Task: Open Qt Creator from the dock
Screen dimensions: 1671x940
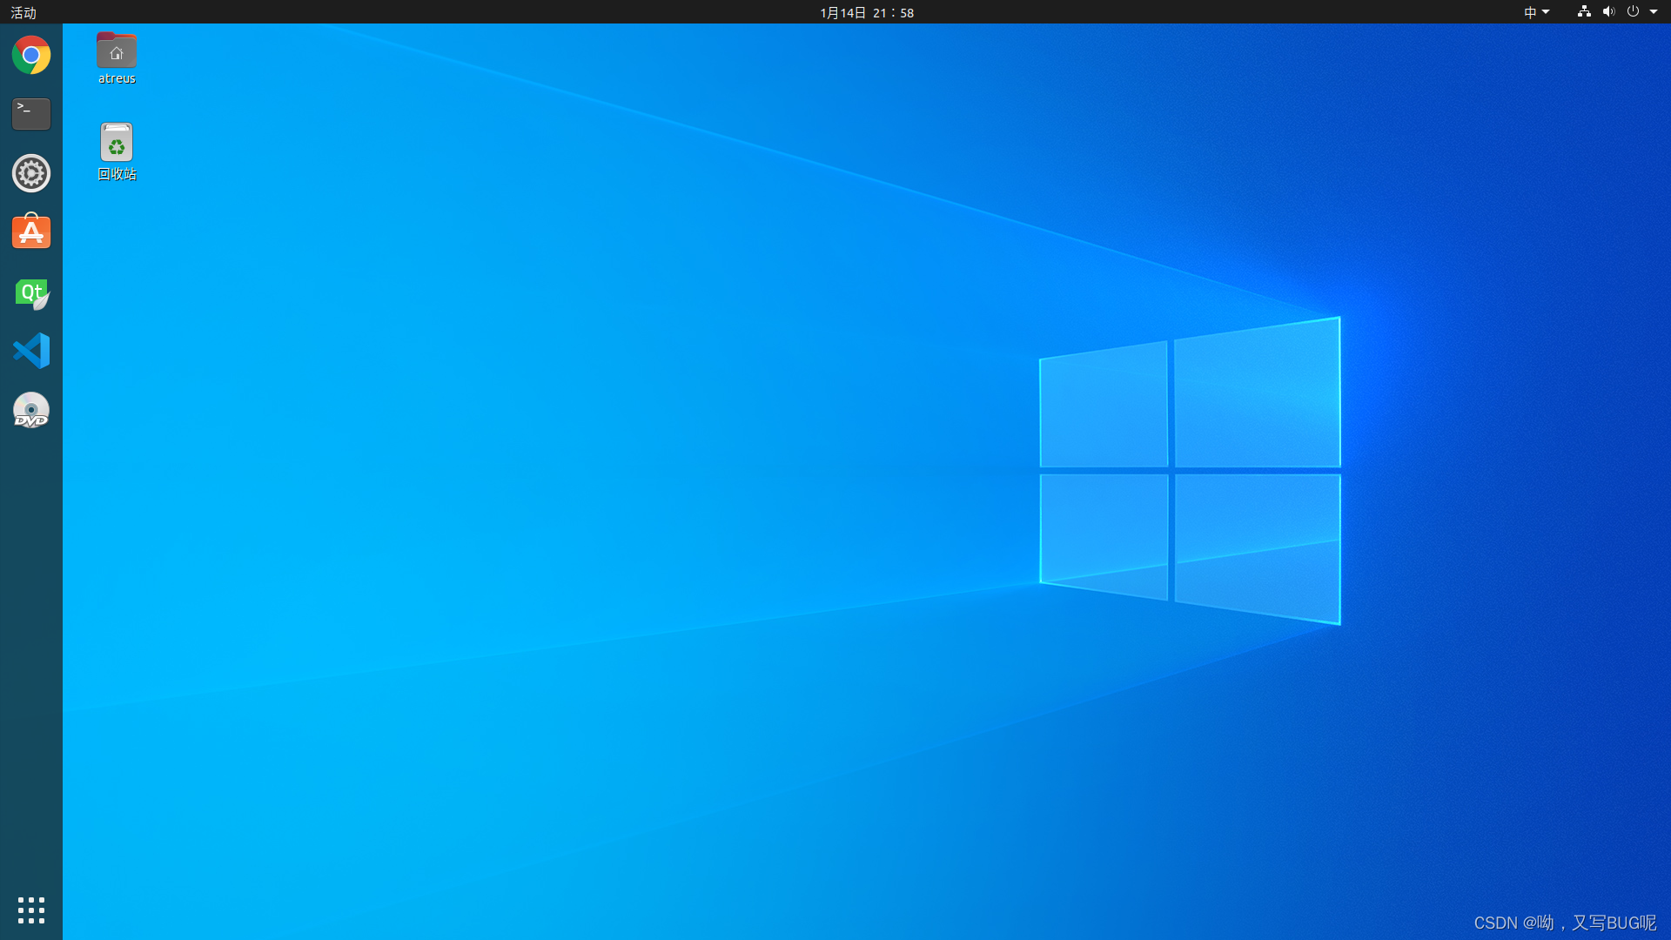Action: (x=31, y=293)
